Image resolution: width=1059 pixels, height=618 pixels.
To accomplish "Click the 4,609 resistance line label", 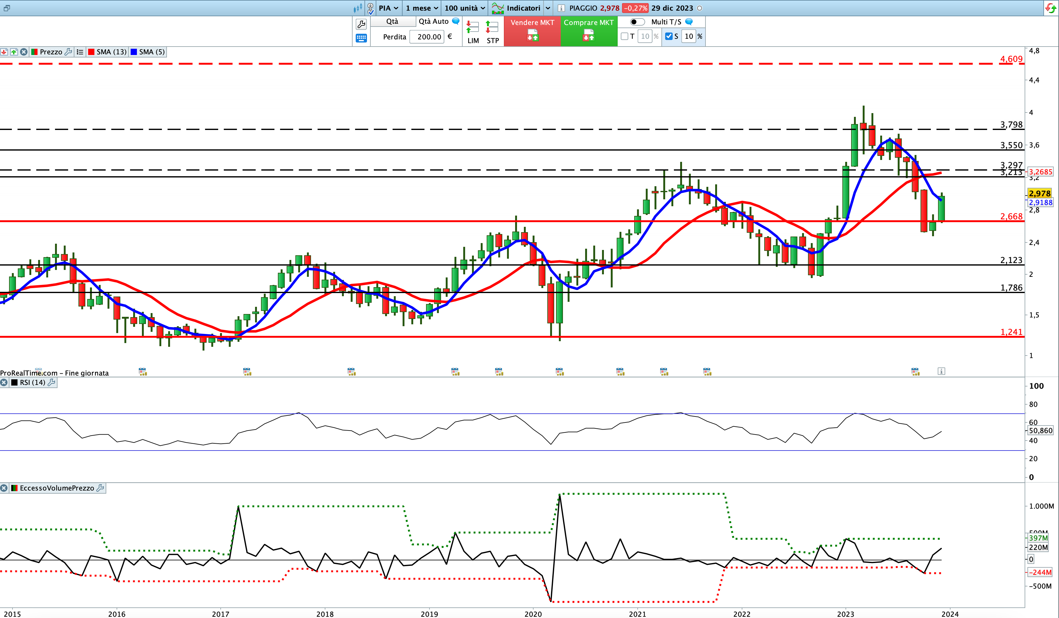I will 1011,59.
